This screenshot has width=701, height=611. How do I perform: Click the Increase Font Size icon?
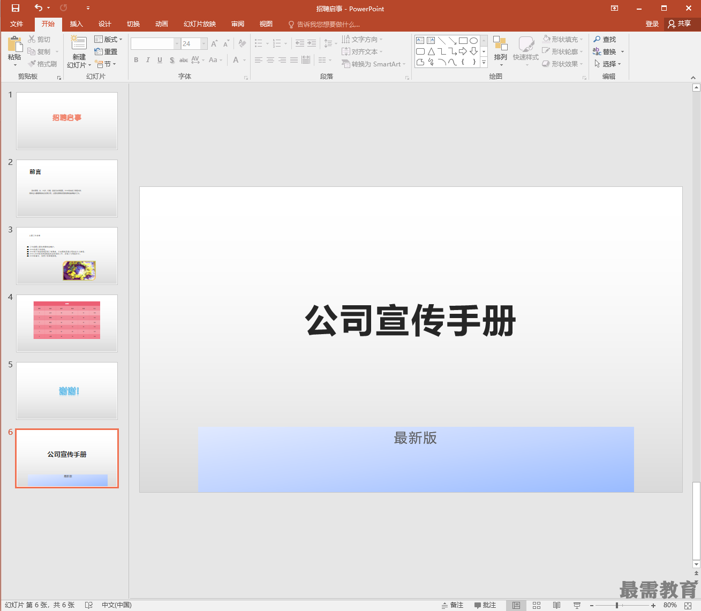(214, 43)
